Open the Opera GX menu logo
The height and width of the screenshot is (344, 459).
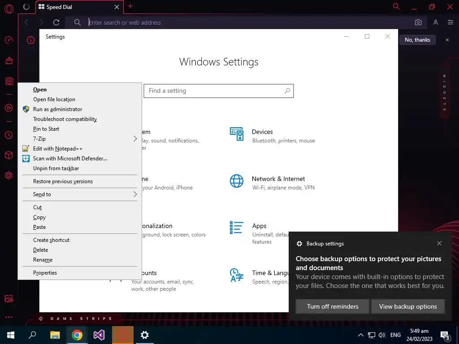(9, 9)
